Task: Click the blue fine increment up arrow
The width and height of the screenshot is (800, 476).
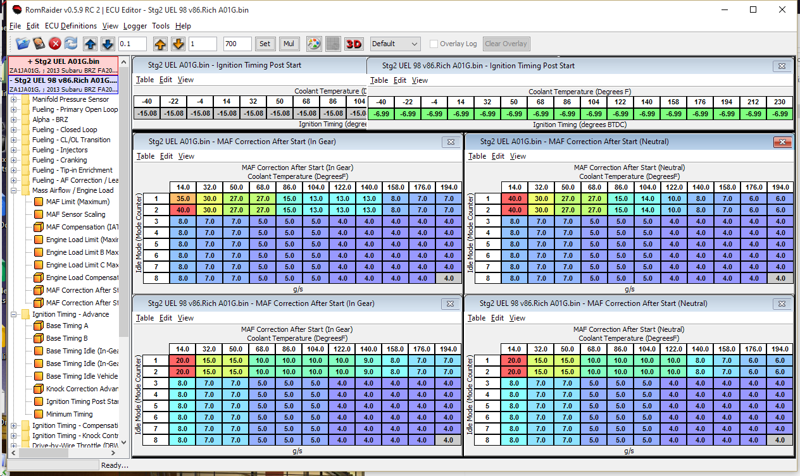Action: coord(91,44)
